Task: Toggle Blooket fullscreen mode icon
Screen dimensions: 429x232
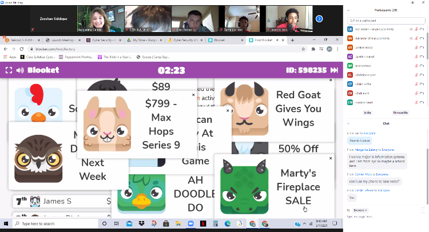Action: (x=9, y=70)
